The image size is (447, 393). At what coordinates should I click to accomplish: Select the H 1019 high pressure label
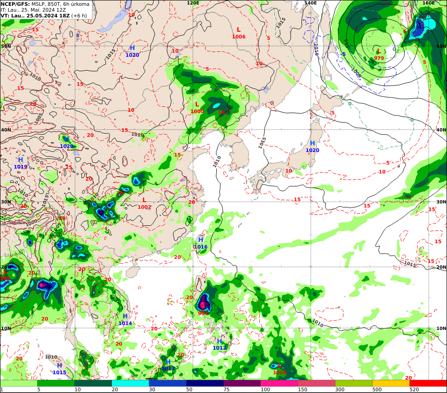tap(21, 163)
